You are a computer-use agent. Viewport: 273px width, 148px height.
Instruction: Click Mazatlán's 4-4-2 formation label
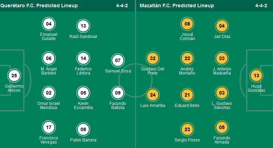(261, 6)
